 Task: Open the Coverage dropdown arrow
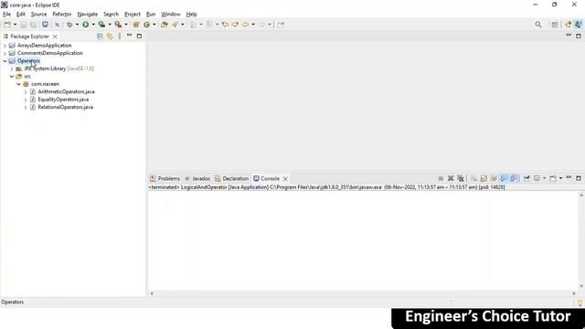click(x=110, y=25)
